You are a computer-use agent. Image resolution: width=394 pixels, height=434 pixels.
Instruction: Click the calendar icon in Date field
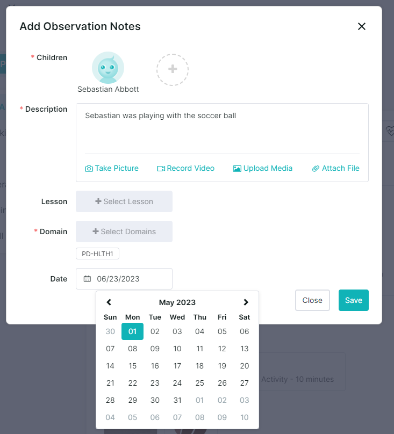pyautogui.click(x=87, y=279)
